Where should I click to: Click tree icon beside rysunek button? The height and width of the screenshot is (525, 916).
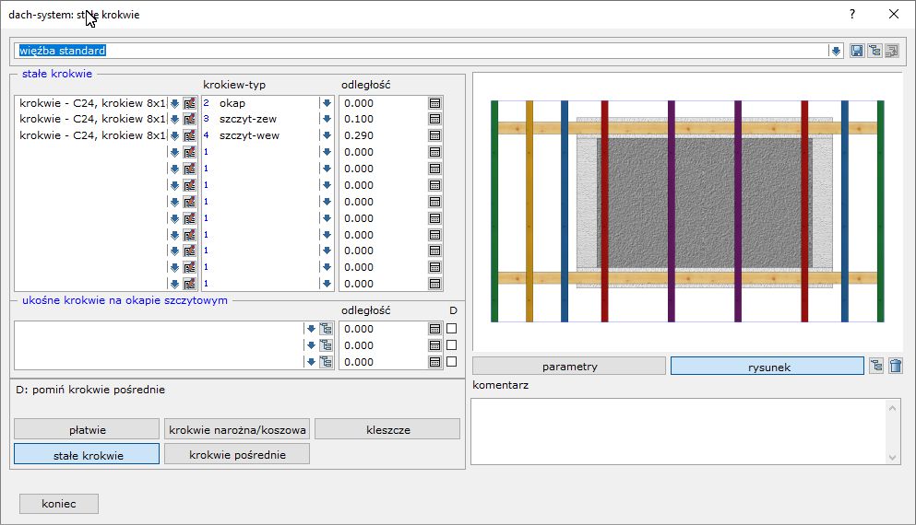point(875,367)
